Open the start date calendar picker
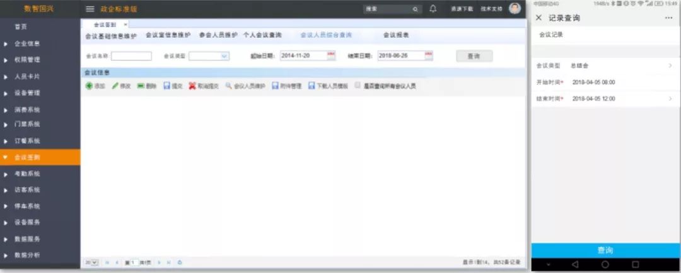This screenshot has height=273, width=681. [x=331, y=55]
